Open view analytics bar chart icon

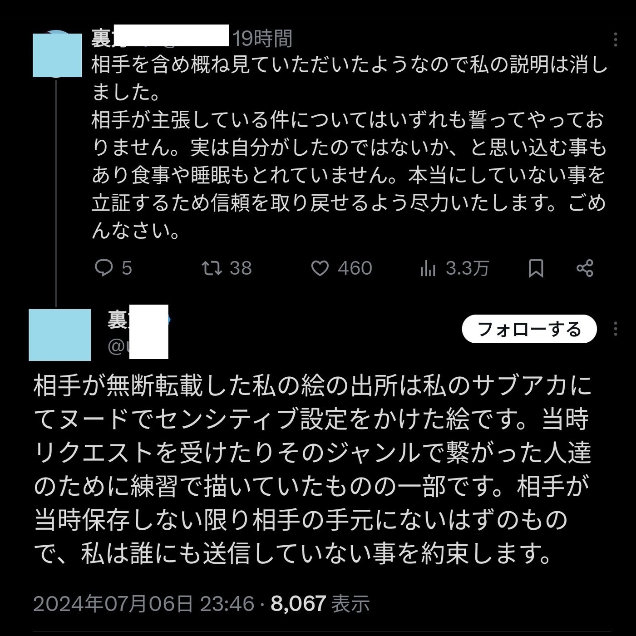(x=428, y=268)
